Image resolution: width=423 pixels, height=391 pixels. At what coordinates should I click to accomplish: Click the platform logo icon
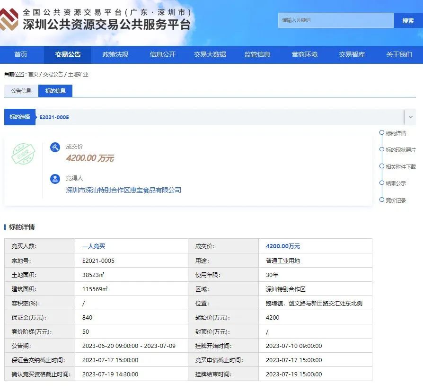[x=9, y=19]
